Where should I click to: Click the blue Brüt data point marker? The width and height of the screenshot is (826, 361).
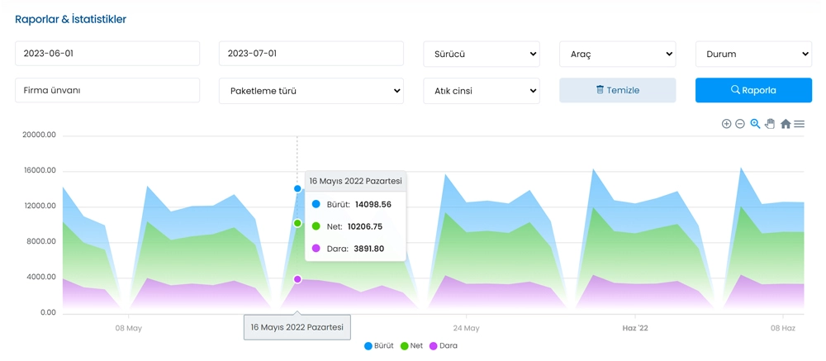297,188
